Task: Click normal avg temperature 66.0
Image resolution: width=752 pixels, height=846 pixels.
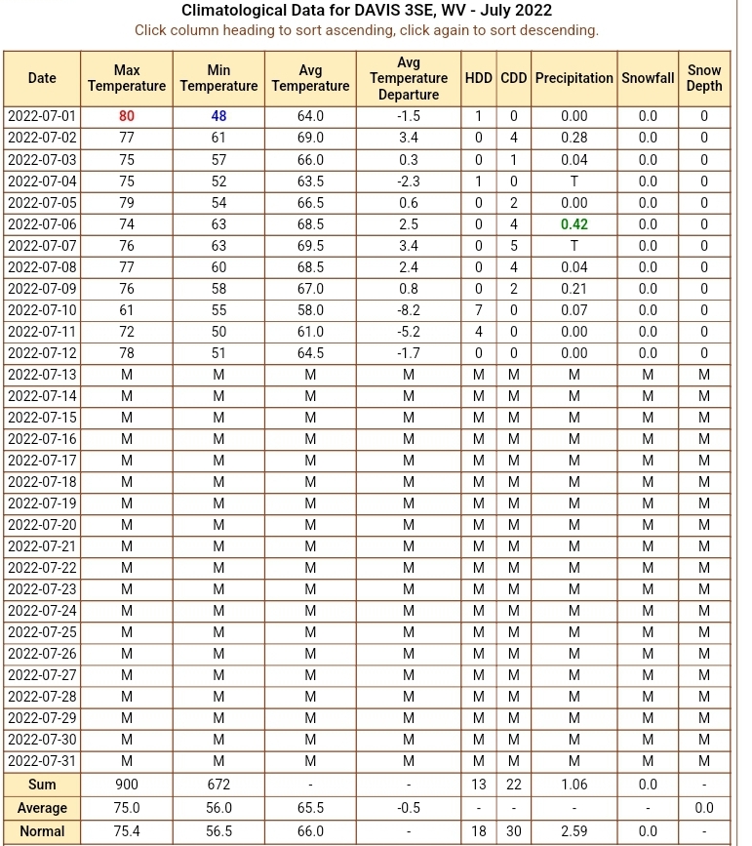Action: click(310, 831)
